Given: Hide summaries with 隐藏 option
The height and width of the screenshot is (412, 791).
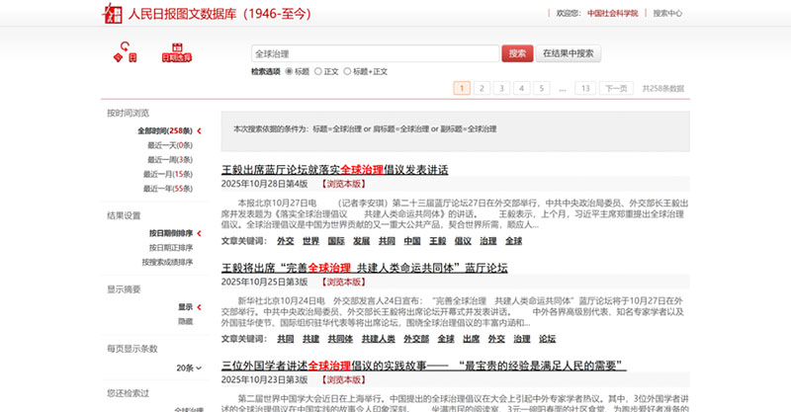Looking at the screenshot, I should point(185,321).
